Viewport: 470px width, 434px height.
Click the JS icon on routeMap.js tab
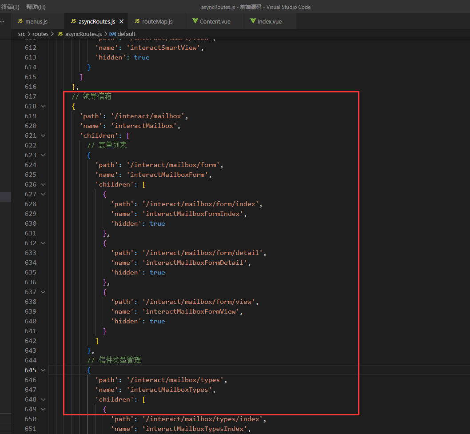pos(137,21)
